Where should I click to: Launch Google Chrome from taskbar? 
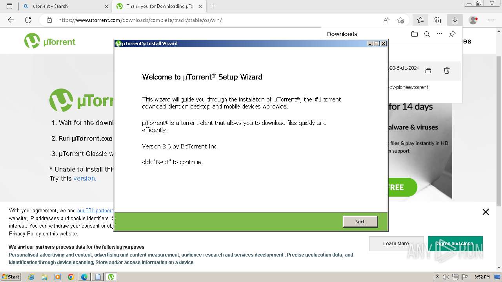[71, 277]
